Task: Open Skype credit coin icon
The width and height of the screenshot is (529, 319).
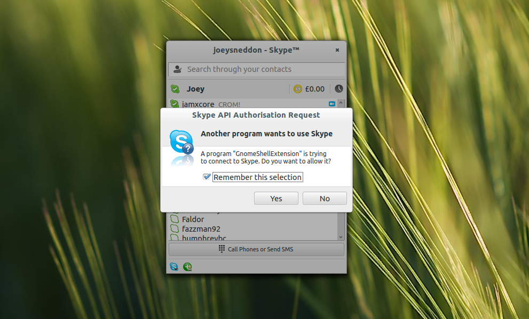Action: coord(297,89)
